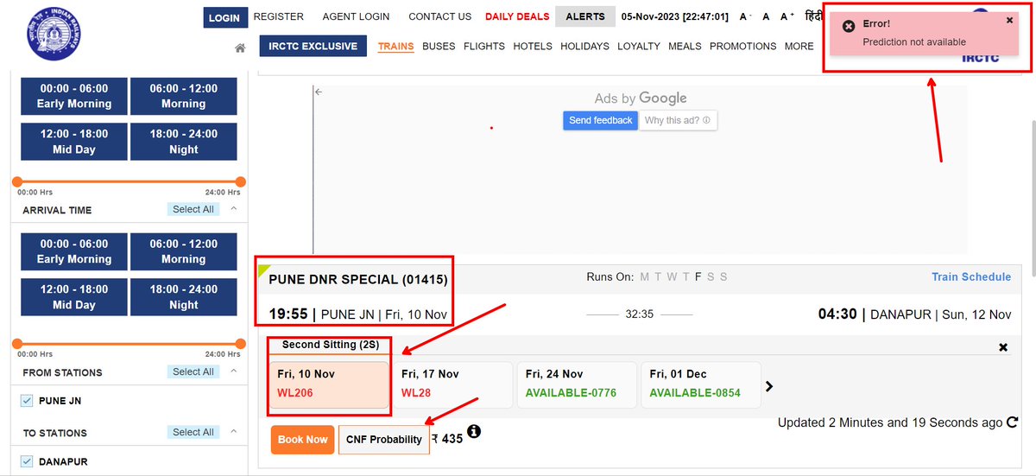Viewport: 1036px width, 476px height.
Task: Open the CONTACT US link
Action: 439,16
